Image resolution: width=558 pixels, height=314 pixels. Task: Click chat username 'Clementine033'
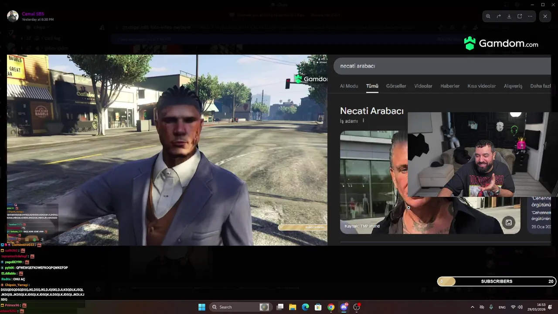pos(23,245)
